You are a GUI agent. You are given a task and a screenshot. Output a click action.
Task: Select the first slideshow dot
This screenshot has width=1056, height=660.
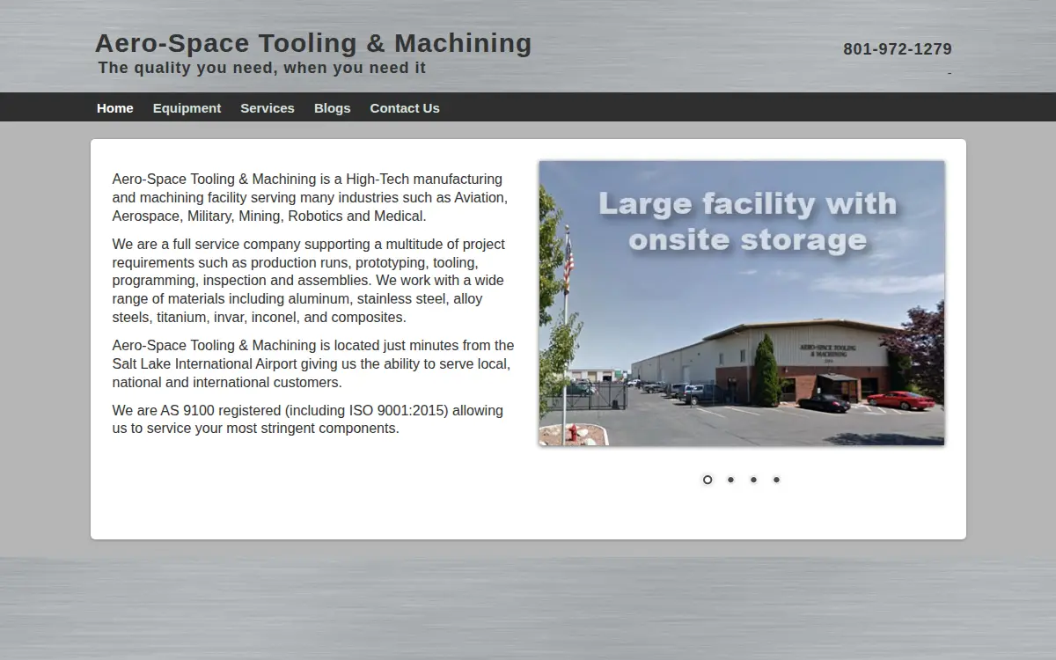coord(708,480)
